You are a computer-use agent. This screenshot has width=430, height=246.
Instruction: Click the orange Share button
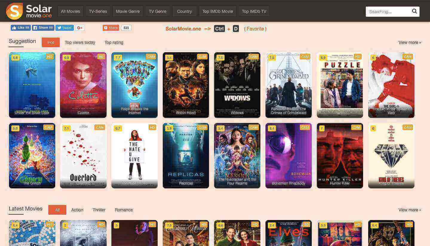(111, 28)
